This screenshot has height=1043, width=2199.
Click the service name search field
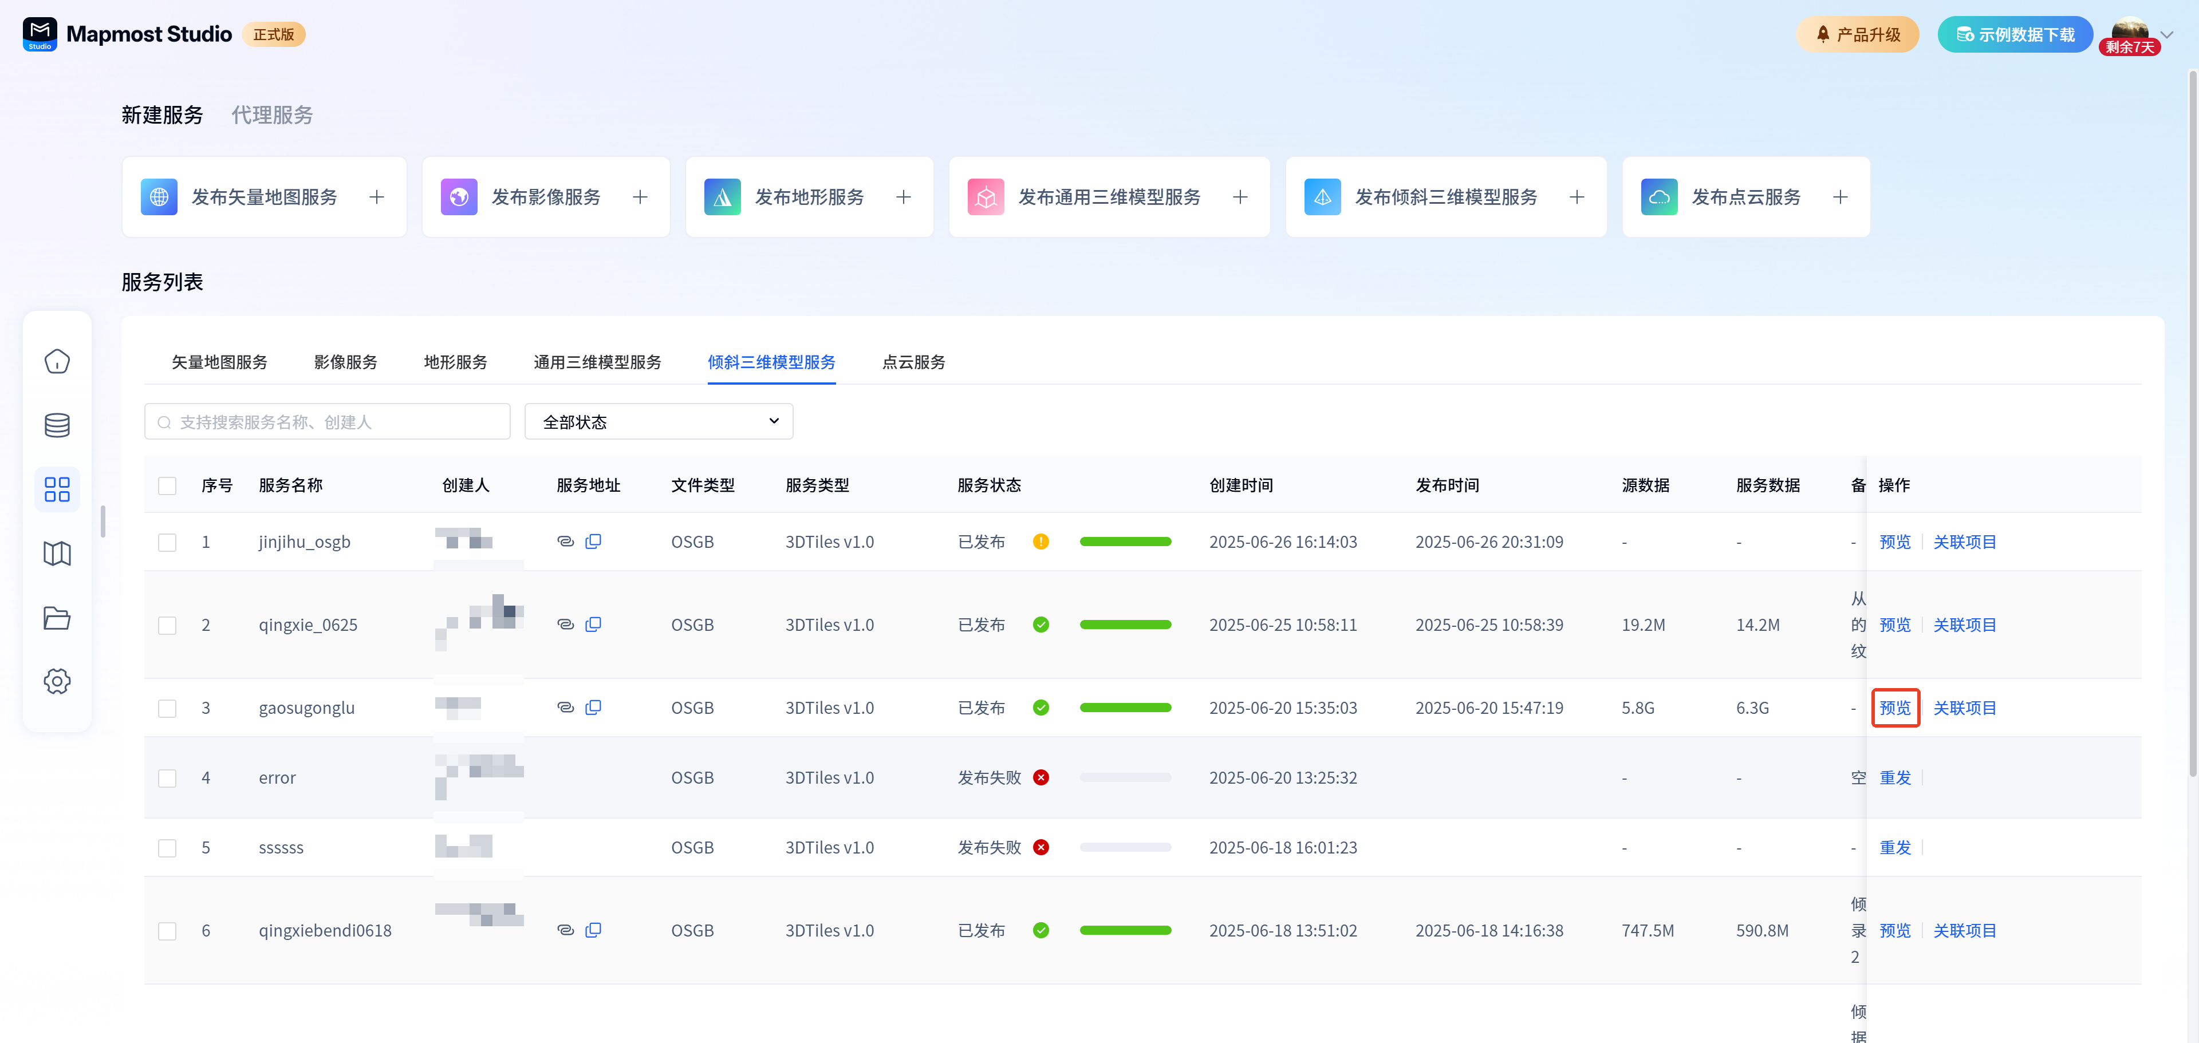(x=328, y=422)
